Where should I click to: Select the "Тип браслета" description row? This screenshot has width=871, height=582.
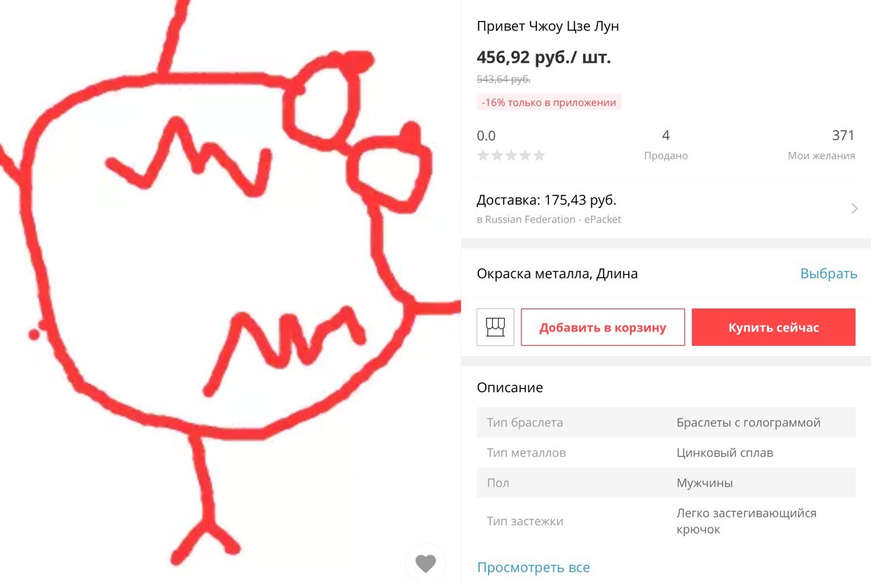666,422
